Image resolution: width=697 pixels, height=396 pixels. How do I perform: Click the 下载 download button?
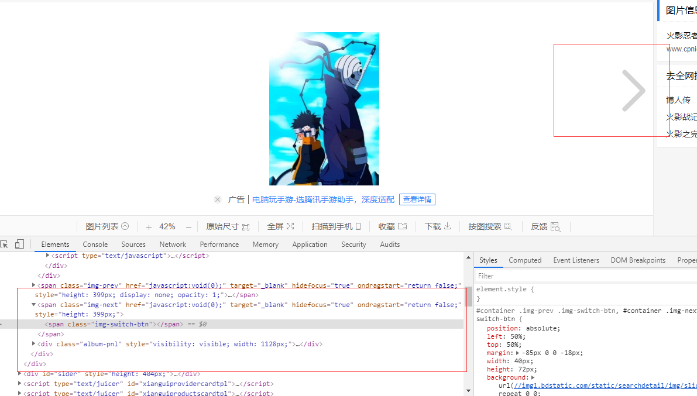coord(438,227)
